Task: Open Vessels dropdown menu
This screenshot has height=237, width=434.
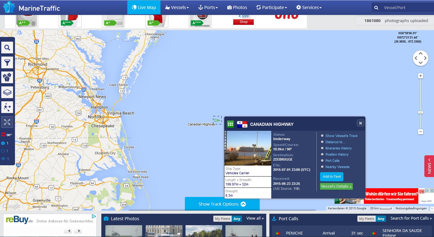Action: pyautogui.click(x=177, y=7)
